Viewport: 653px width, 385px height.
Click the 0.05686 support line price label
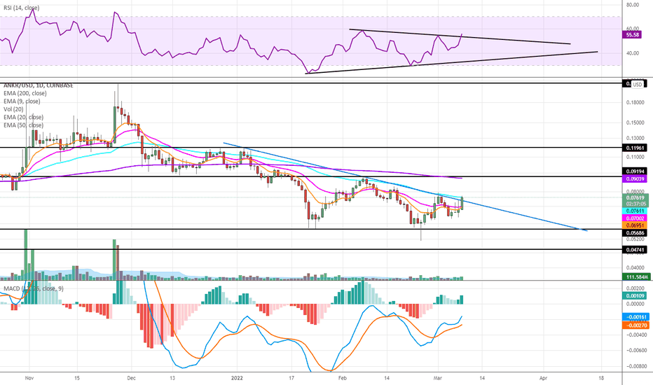(635, 232)
